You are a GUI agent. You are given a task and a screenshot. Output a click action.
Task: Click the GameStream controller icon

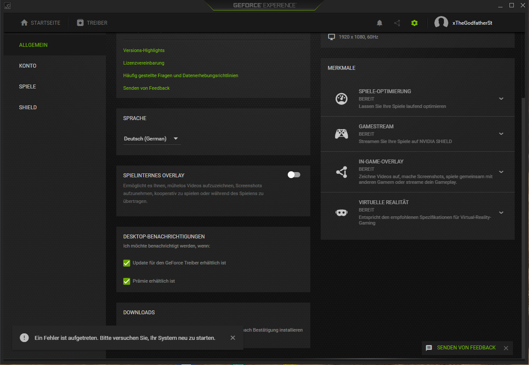pos(342,134)
